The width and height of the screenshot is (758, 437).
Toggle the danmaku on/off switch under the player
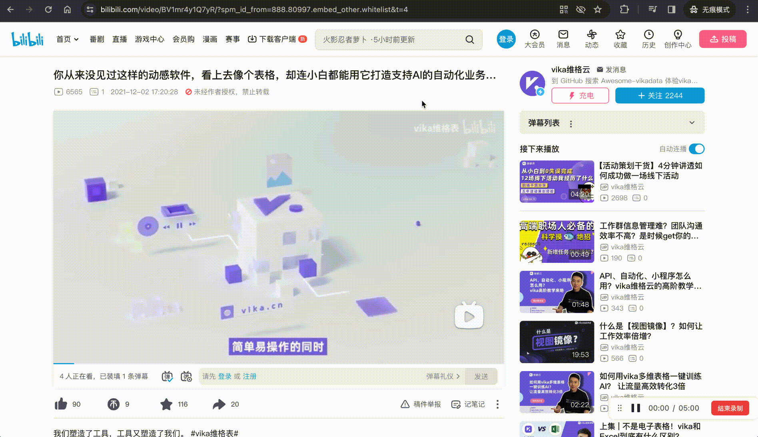click(168, 376)
